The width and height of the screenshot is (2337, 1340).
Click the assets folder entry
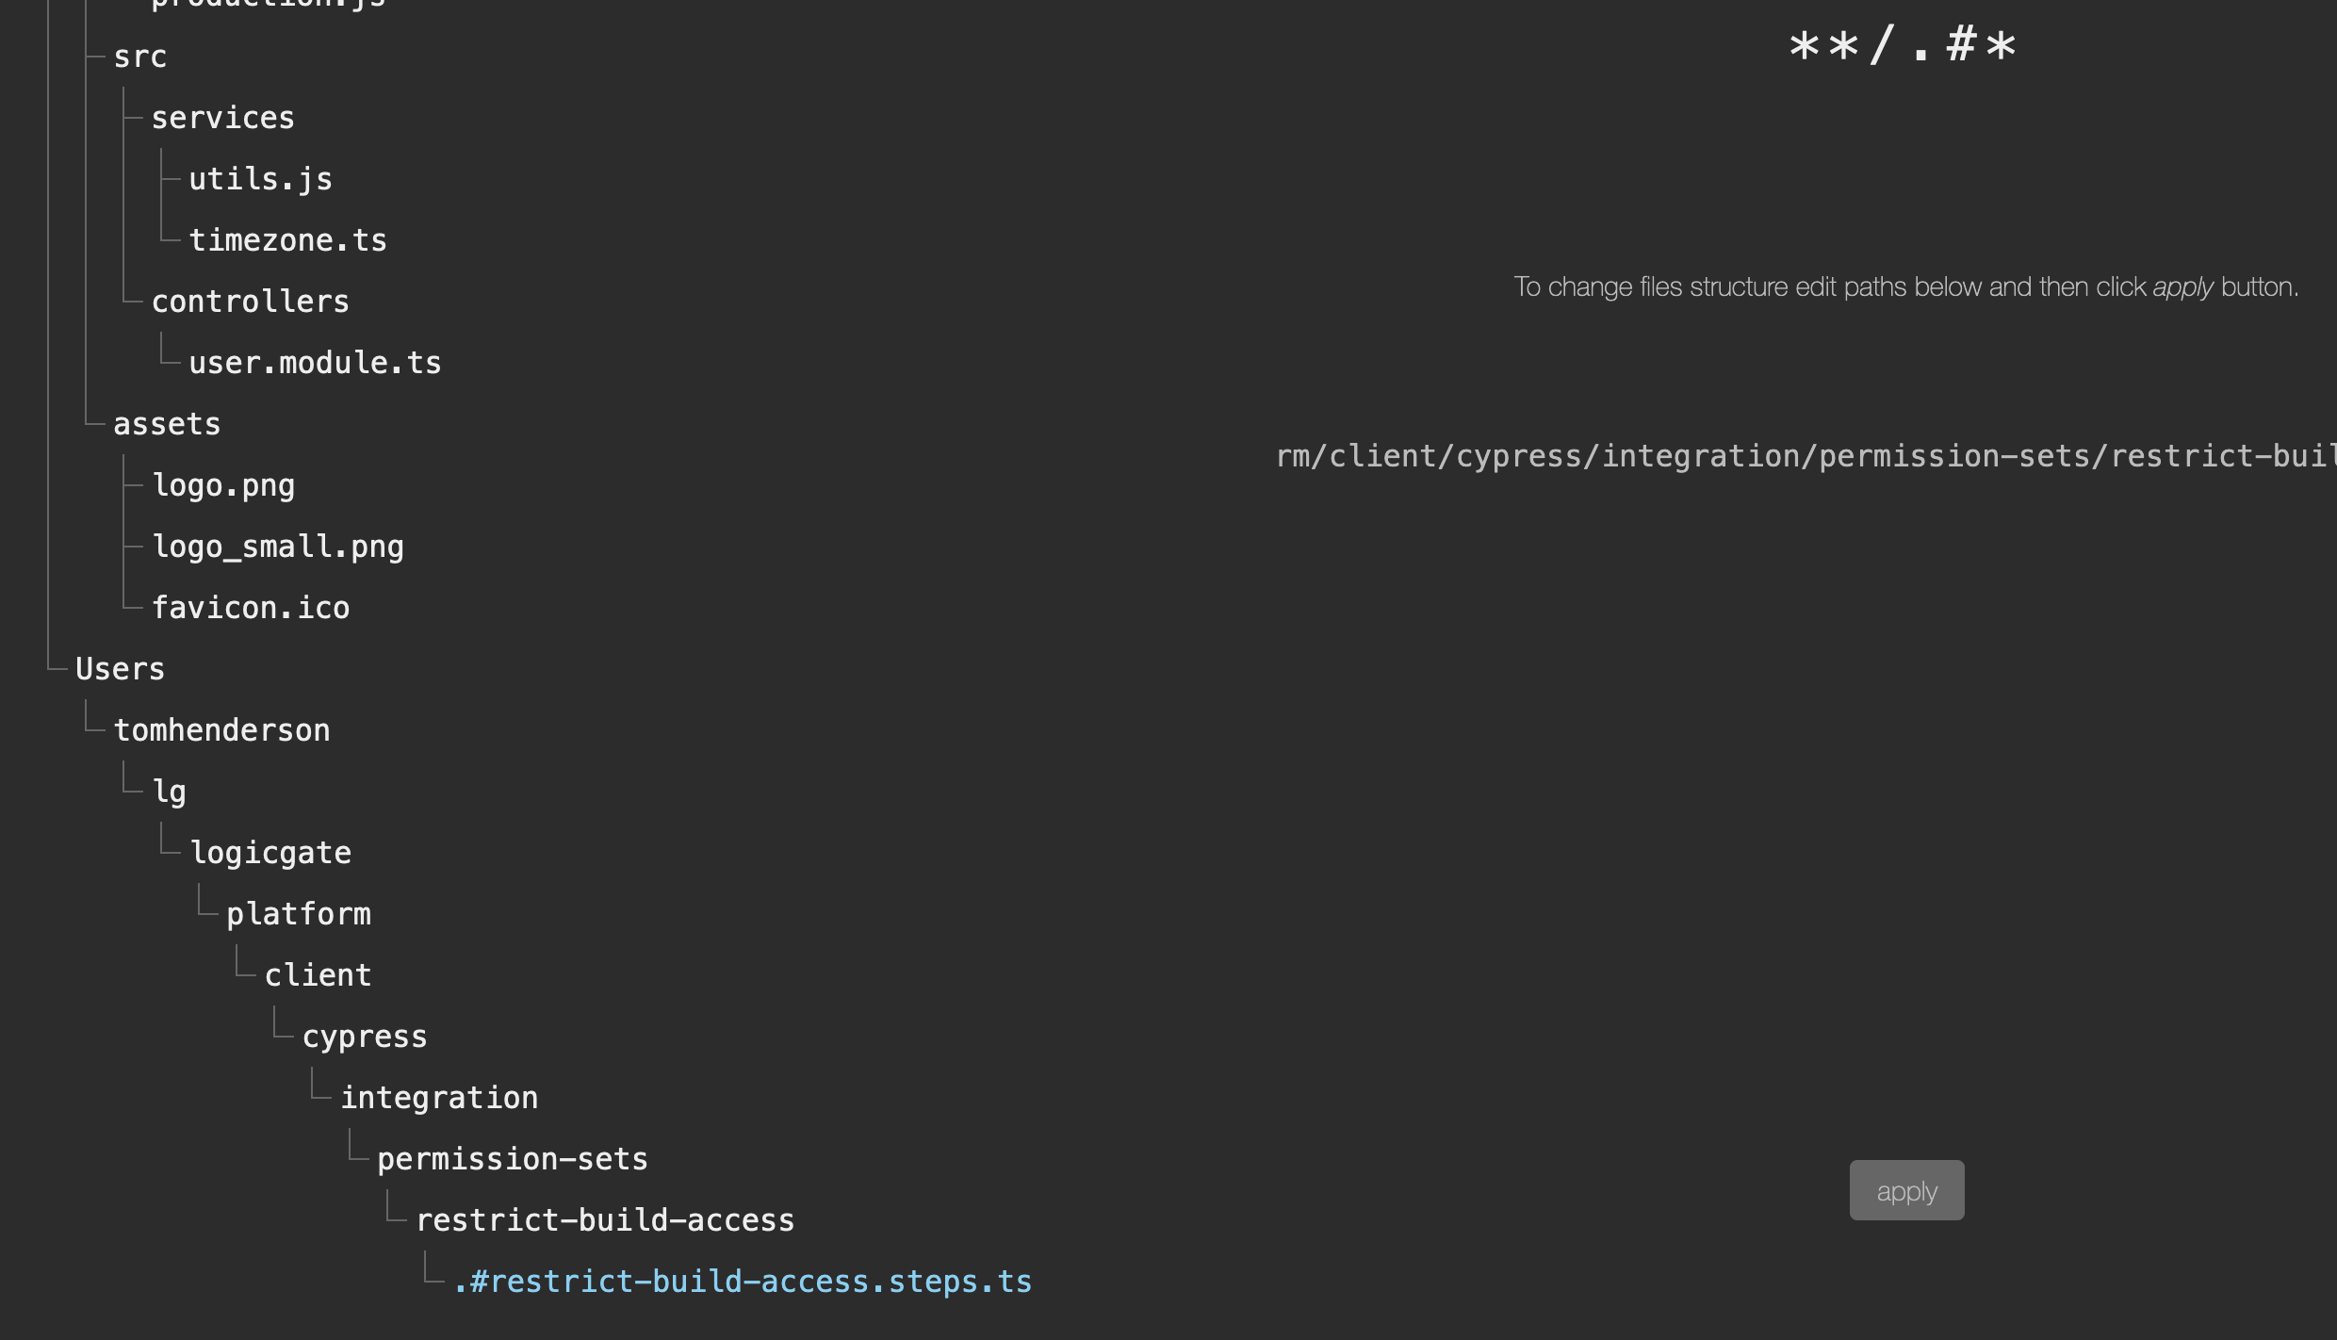click(168, 422)
